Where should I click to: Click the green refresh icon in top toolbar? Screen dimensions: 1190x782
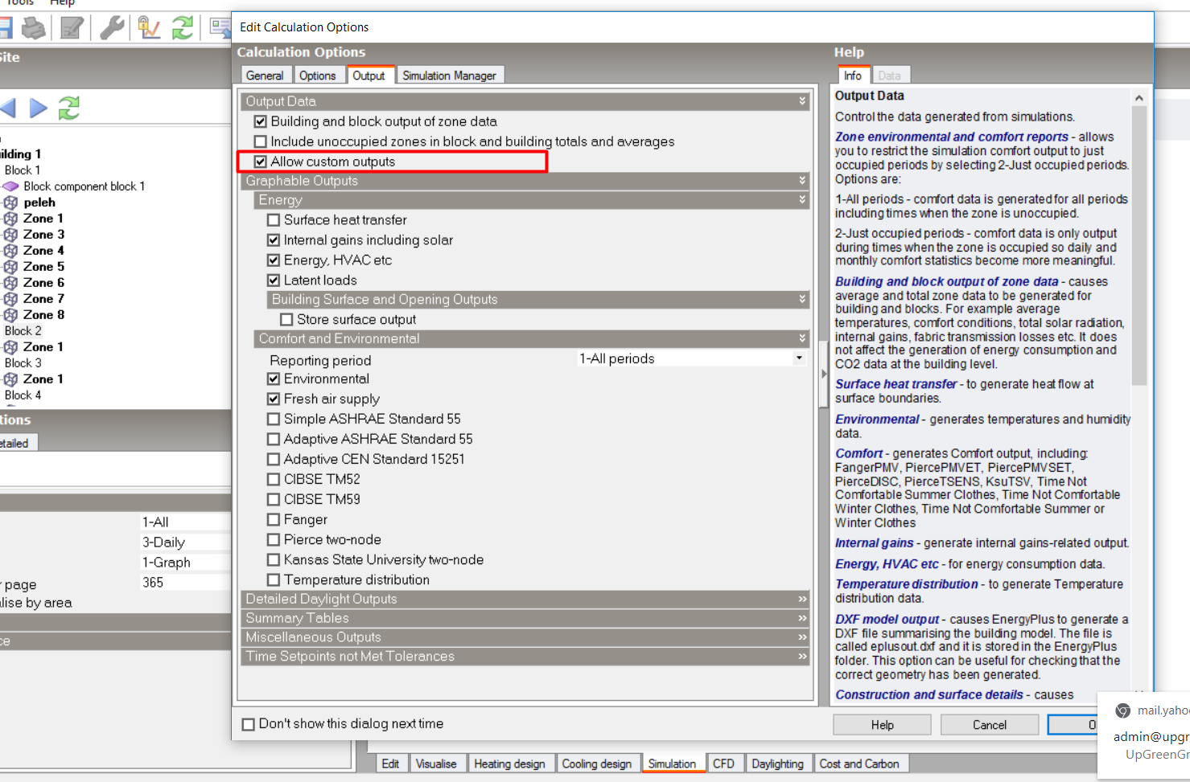coord(183,28)
